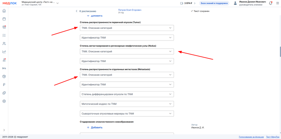Viewport: 281px width, 139px height.
Task: Open the checklist tasks icon in sidebar
Action: pos(4,36)
